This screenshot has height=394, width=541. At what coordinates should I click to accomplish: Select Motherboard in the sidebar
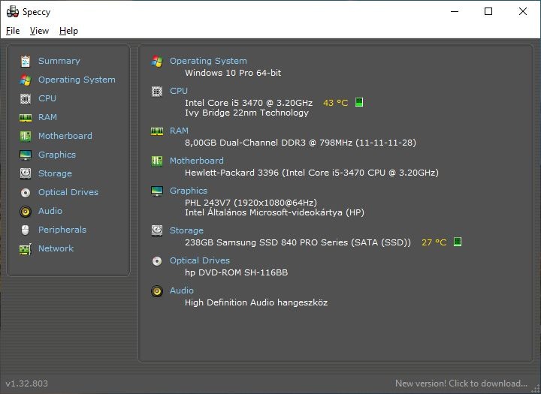[x=65, y=136]
